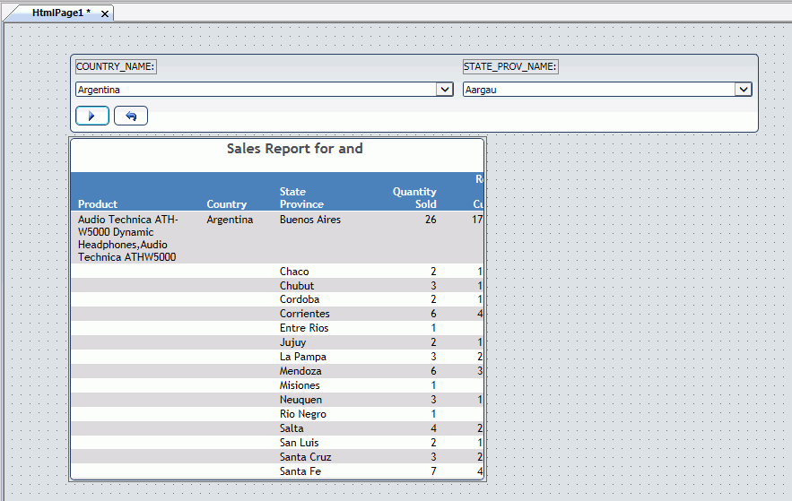Screen dimensions: 792x501
Task: Click the San Luis row
Action: click(x=277, y=443)
